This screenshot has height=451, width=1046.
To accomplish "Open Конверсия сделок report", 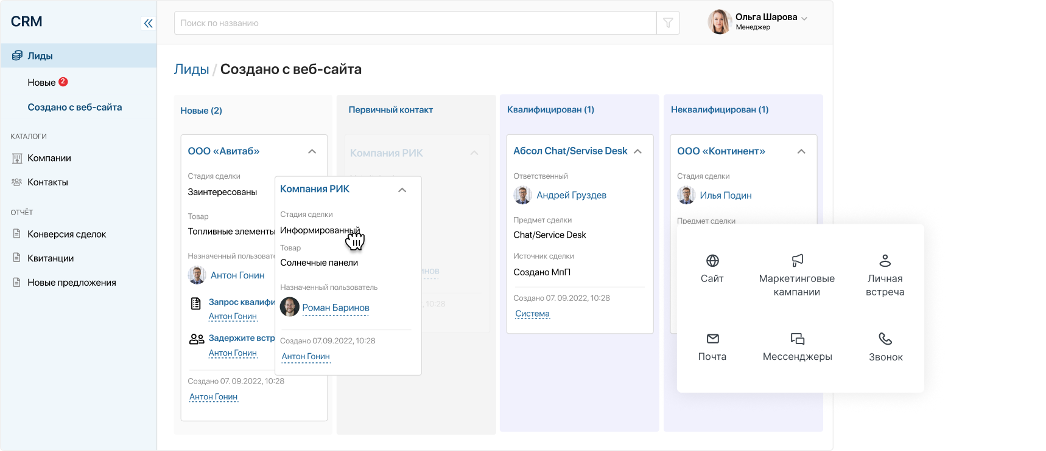I will pos(66,234).
